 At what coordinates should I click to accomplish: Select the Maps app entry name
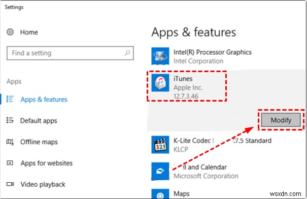182,194
